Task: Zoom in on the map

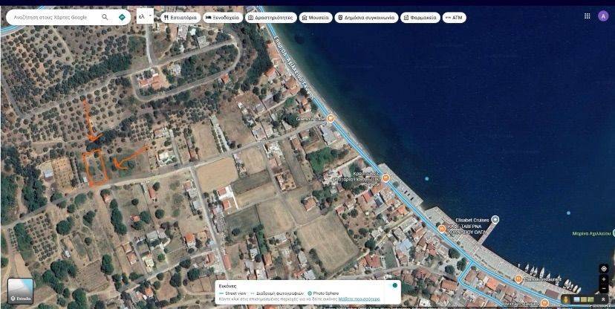Action: click(x=604, y=280)
